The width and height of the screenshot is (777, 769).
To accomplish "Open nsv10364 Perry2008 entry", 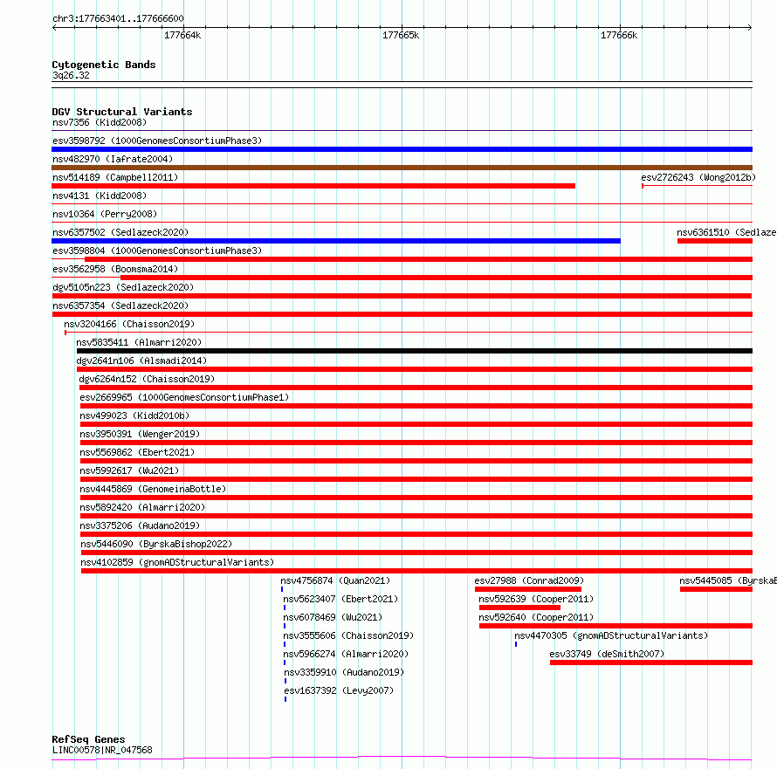I will [x=105, y=214].
